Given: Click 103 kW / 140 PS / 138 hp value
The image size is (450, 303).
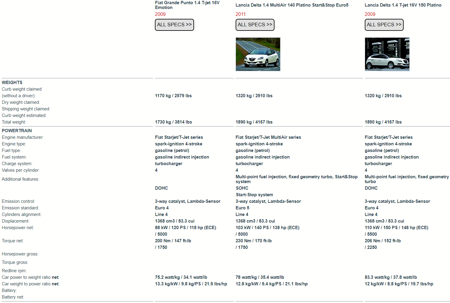Looking at the screenshot, I should (268, 228).
